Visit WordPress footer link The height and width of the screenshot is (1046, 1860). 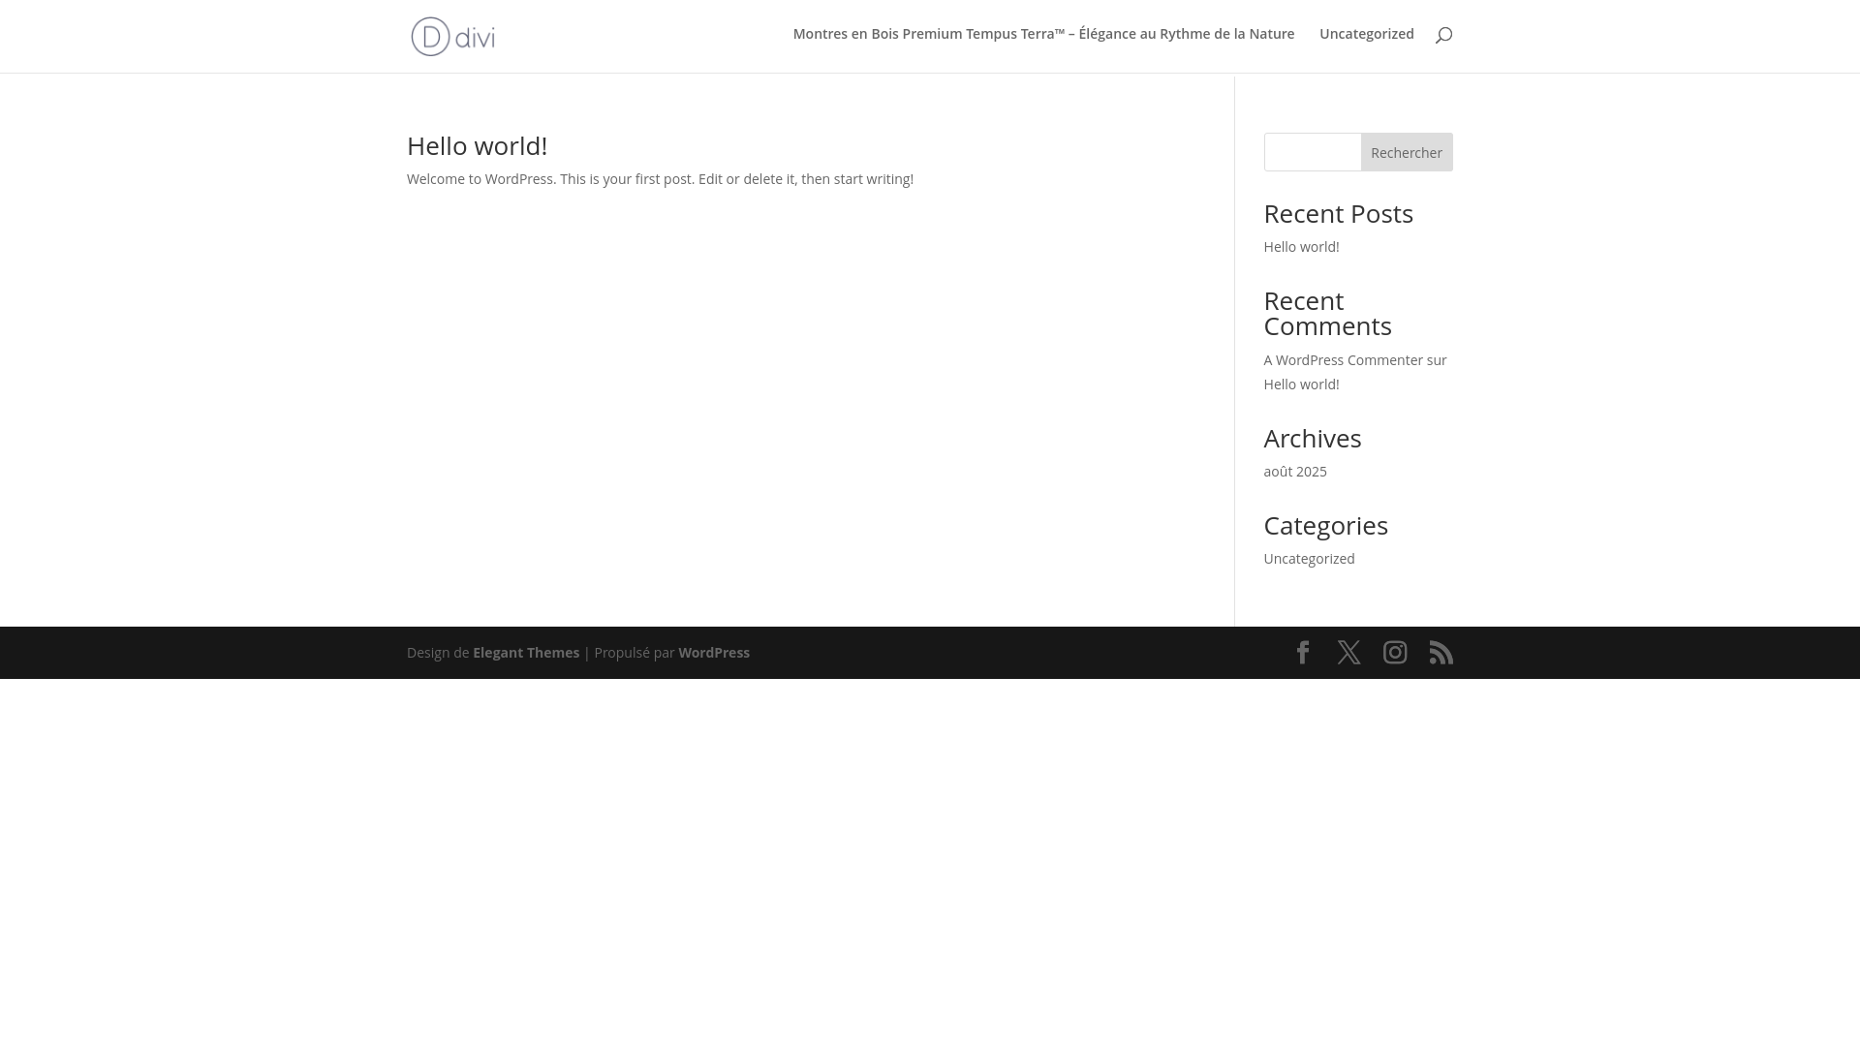(x=714, y=653)
